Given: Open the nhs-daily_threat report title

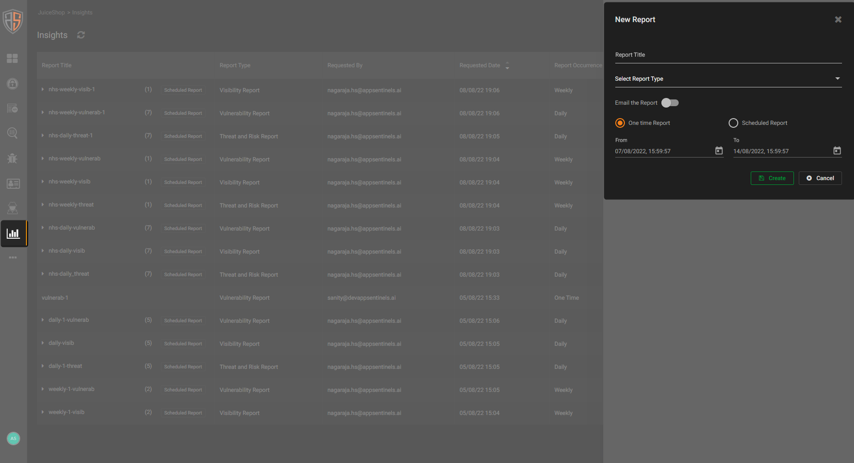Looking at the screenshot, I should click(x=69, y=274).
